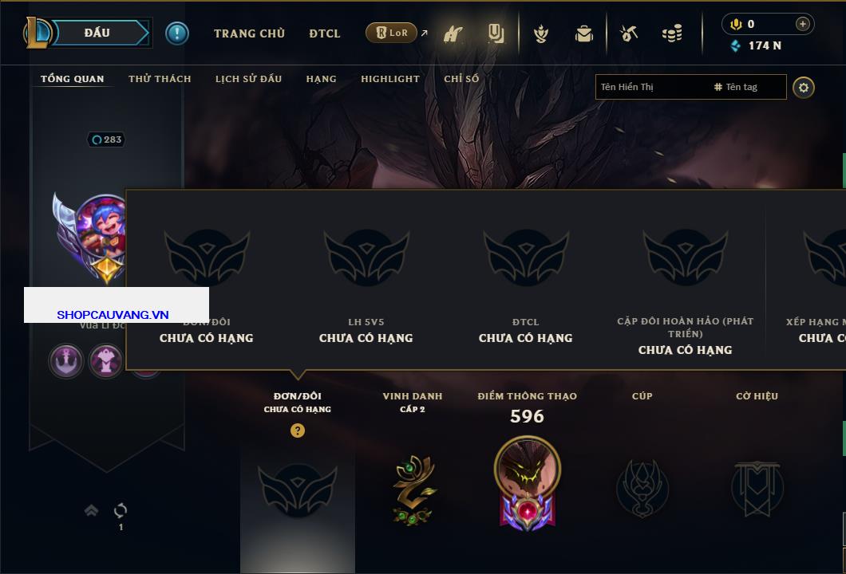Open the Collection icon
This screenshot has width=846, height=574.
[496, 33]
